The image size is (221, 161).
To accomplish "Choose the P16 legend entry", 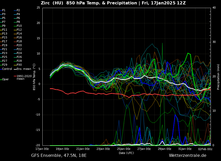I will [x=19, y=38].
